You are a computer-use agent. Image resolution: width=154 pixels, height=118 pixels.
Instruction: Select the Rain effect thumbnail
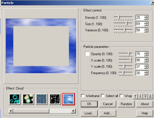(41, 99)
